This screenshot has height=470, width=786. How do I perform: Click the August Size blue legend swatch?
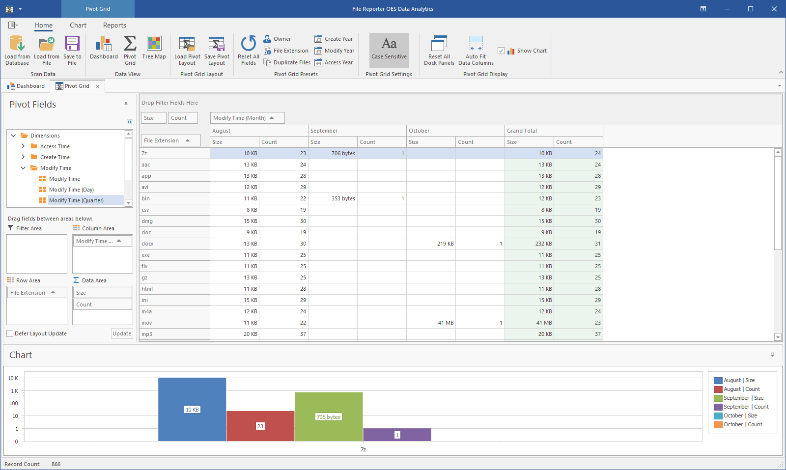click(718, 380)
